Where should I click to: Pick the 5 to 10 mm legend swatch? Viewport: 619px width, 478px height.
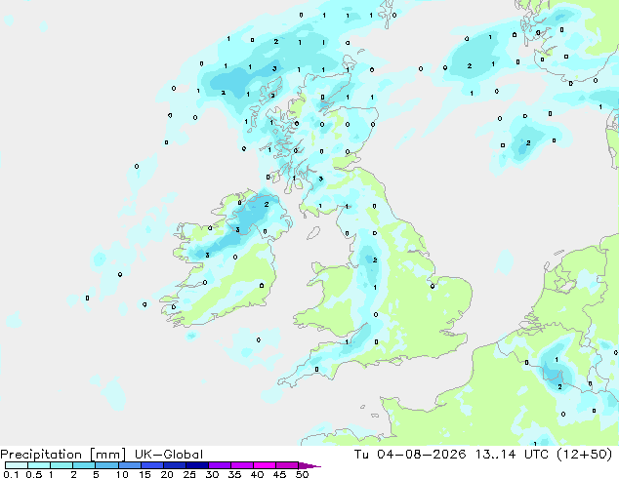tap(106, 465)
